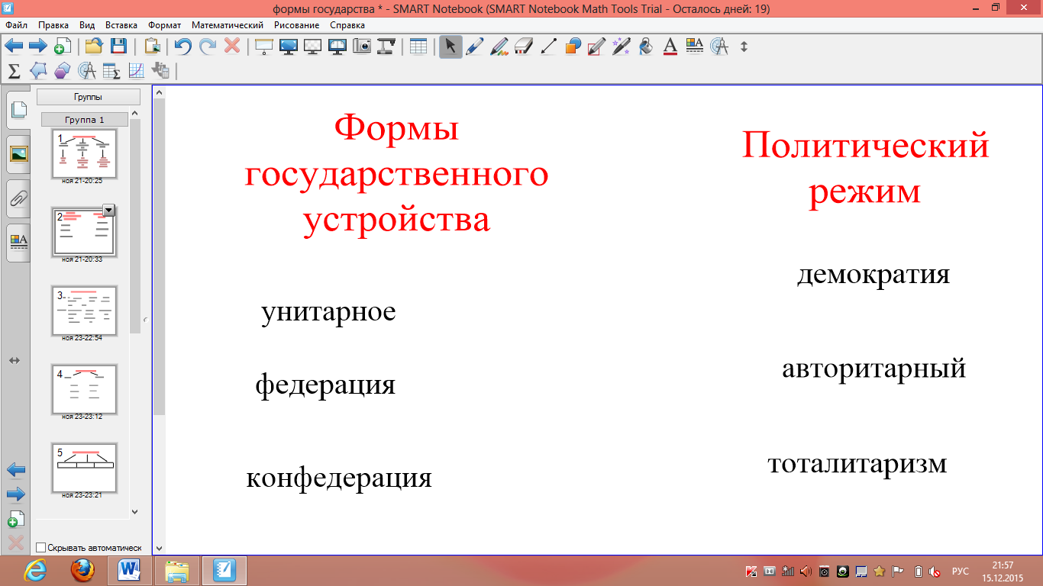
Task: Insert a graph from math toolbar
Action: [x=136, y=71]
